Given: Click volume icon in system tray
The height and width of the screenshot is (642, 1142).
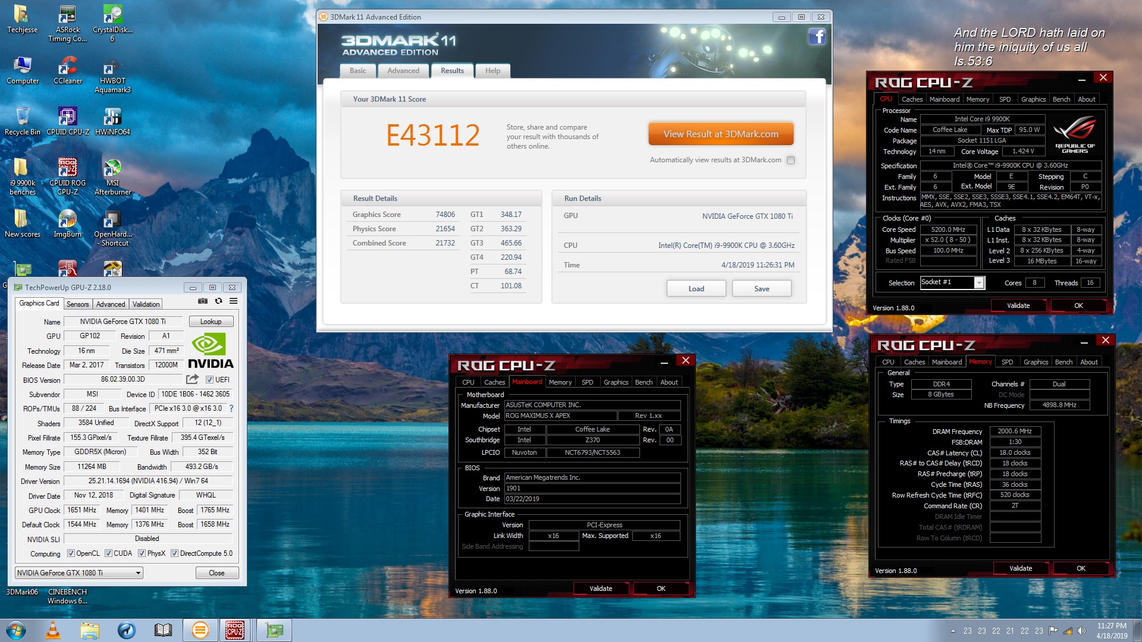Looking at the screenshot, I should click(x=1081, y=631).
